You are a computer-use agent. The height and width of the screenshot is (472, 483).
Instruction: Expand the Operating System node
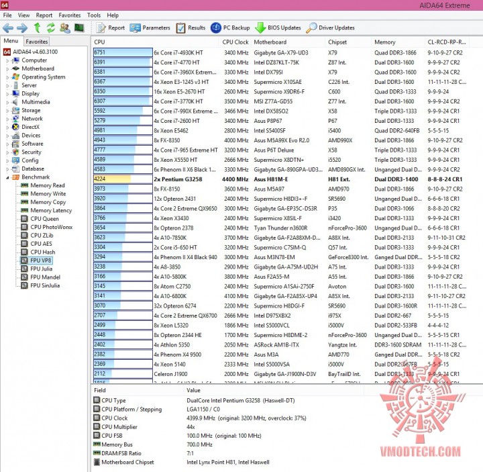click(x=7, y=77)
